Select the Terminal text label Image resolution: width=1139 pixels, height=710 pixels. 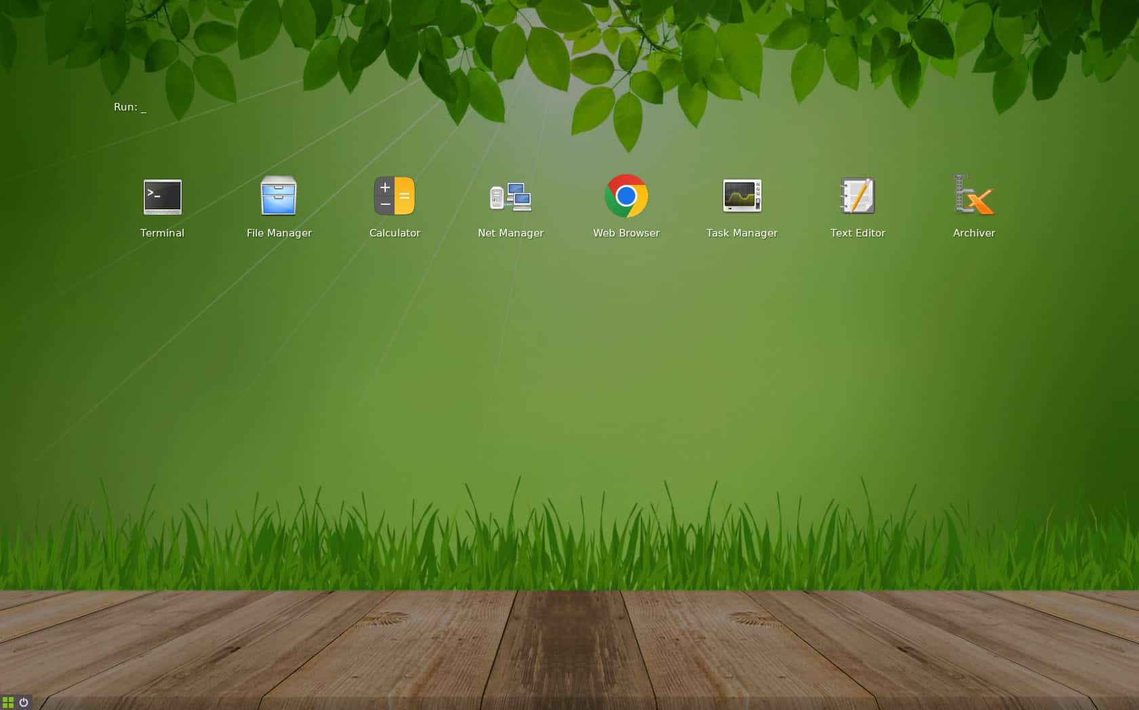coord(162,233)
